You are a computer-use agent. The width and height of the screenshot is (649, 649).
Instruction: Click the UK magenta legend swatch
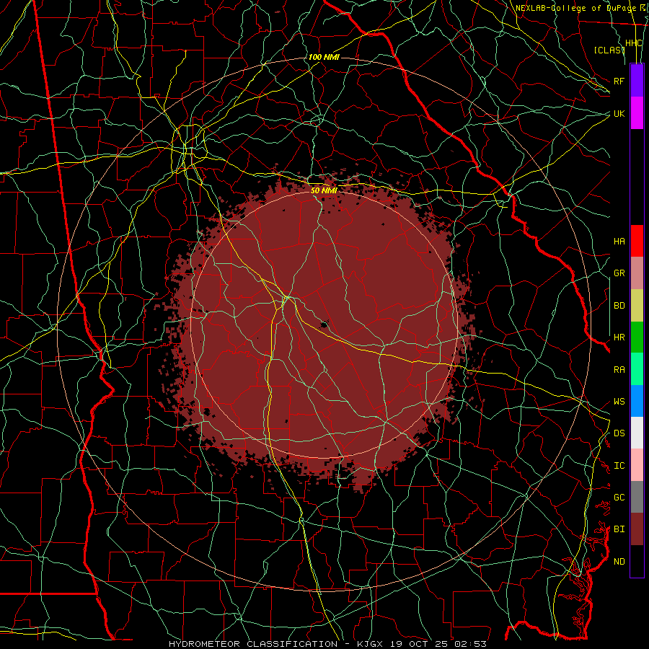[637, 113]
